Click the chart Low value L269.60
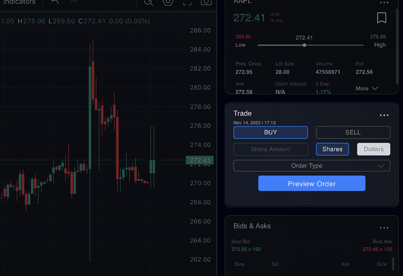Image resolution: width=403 pixels, height=276 pixels. tap(62, 21)
